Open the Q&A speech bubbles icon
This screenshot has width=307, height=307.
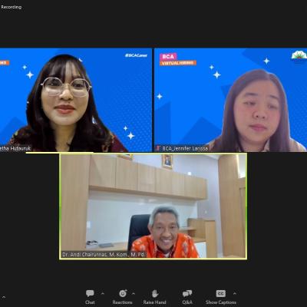(187, 293)
